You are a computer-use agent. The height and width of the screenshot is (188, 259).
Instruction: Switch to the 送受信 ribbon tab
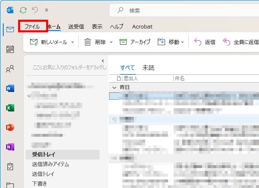(x=76, y=27)
